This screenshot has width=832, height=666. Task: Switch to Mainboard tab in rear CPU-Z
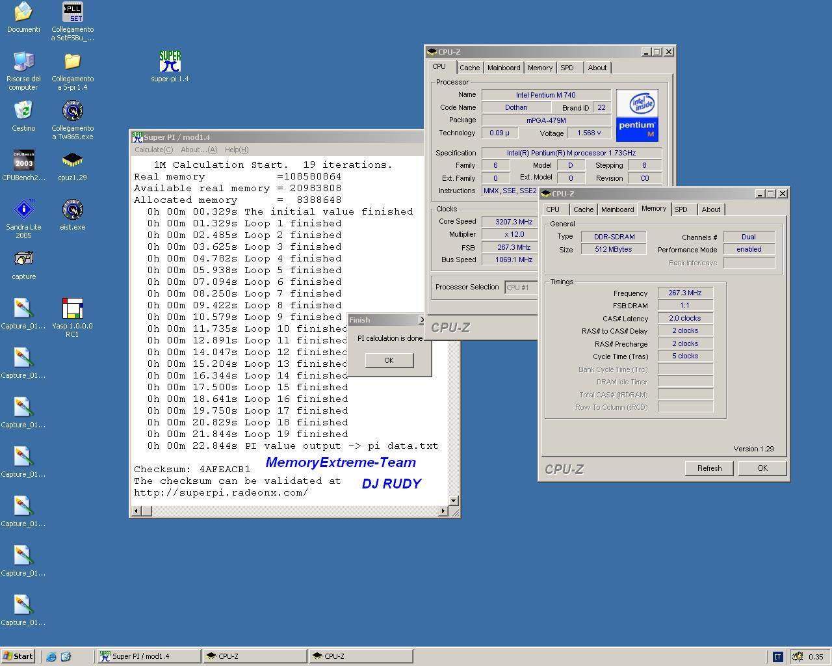(504, 68)
